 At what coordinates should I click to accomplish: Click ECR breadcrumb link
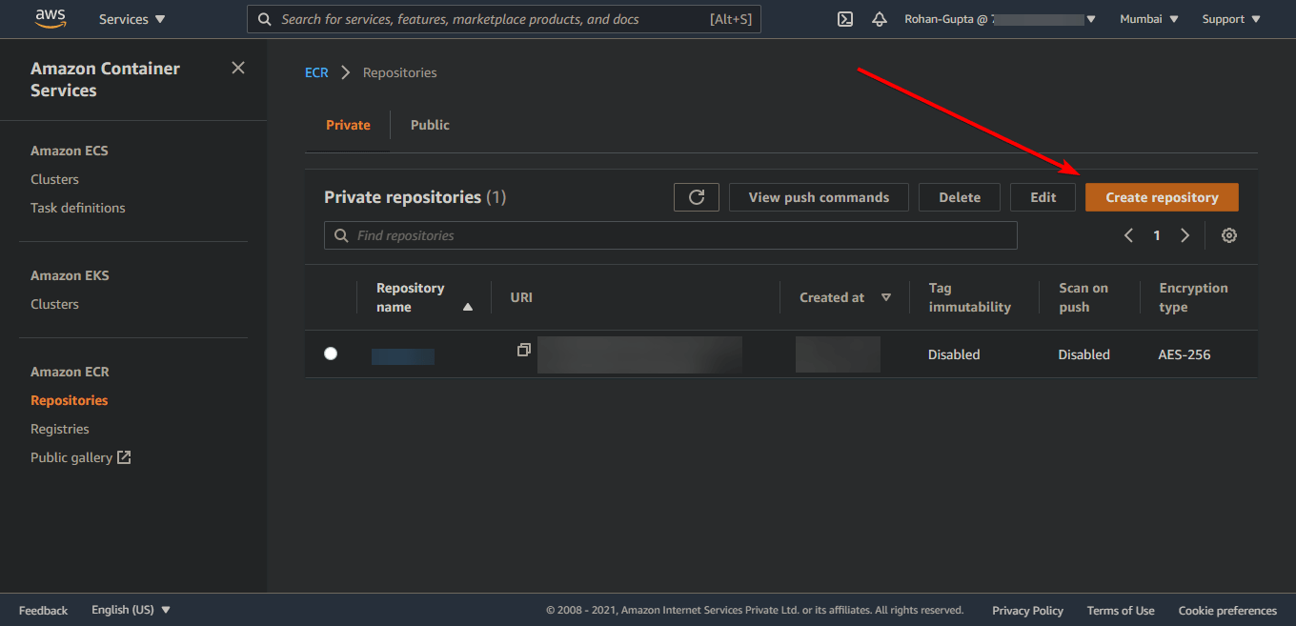pyautogui.click(x=316, y=72)
